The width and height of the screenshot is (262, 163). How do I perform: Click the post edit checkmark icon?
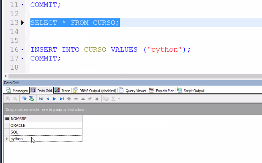[90, 99]
